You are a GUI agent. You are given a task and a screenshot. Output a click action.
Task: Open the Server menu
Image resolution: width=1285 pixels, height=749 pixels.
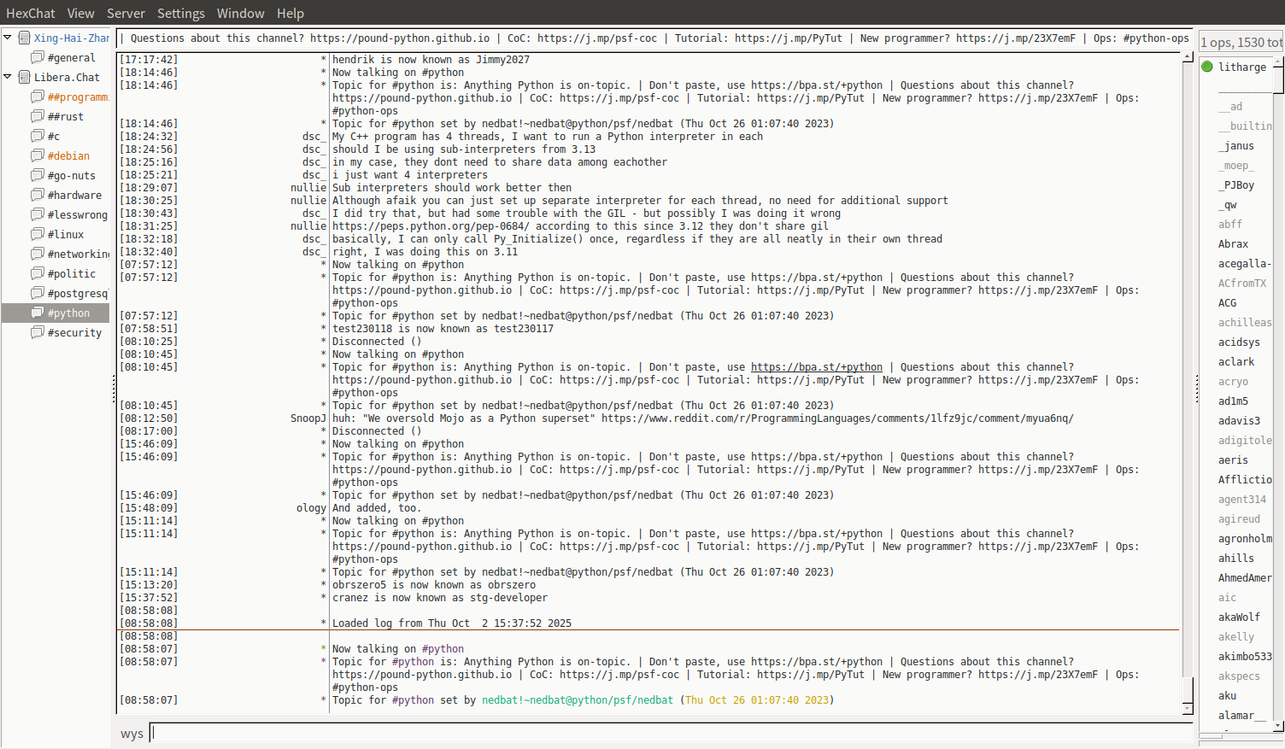(x=126, y=13)
